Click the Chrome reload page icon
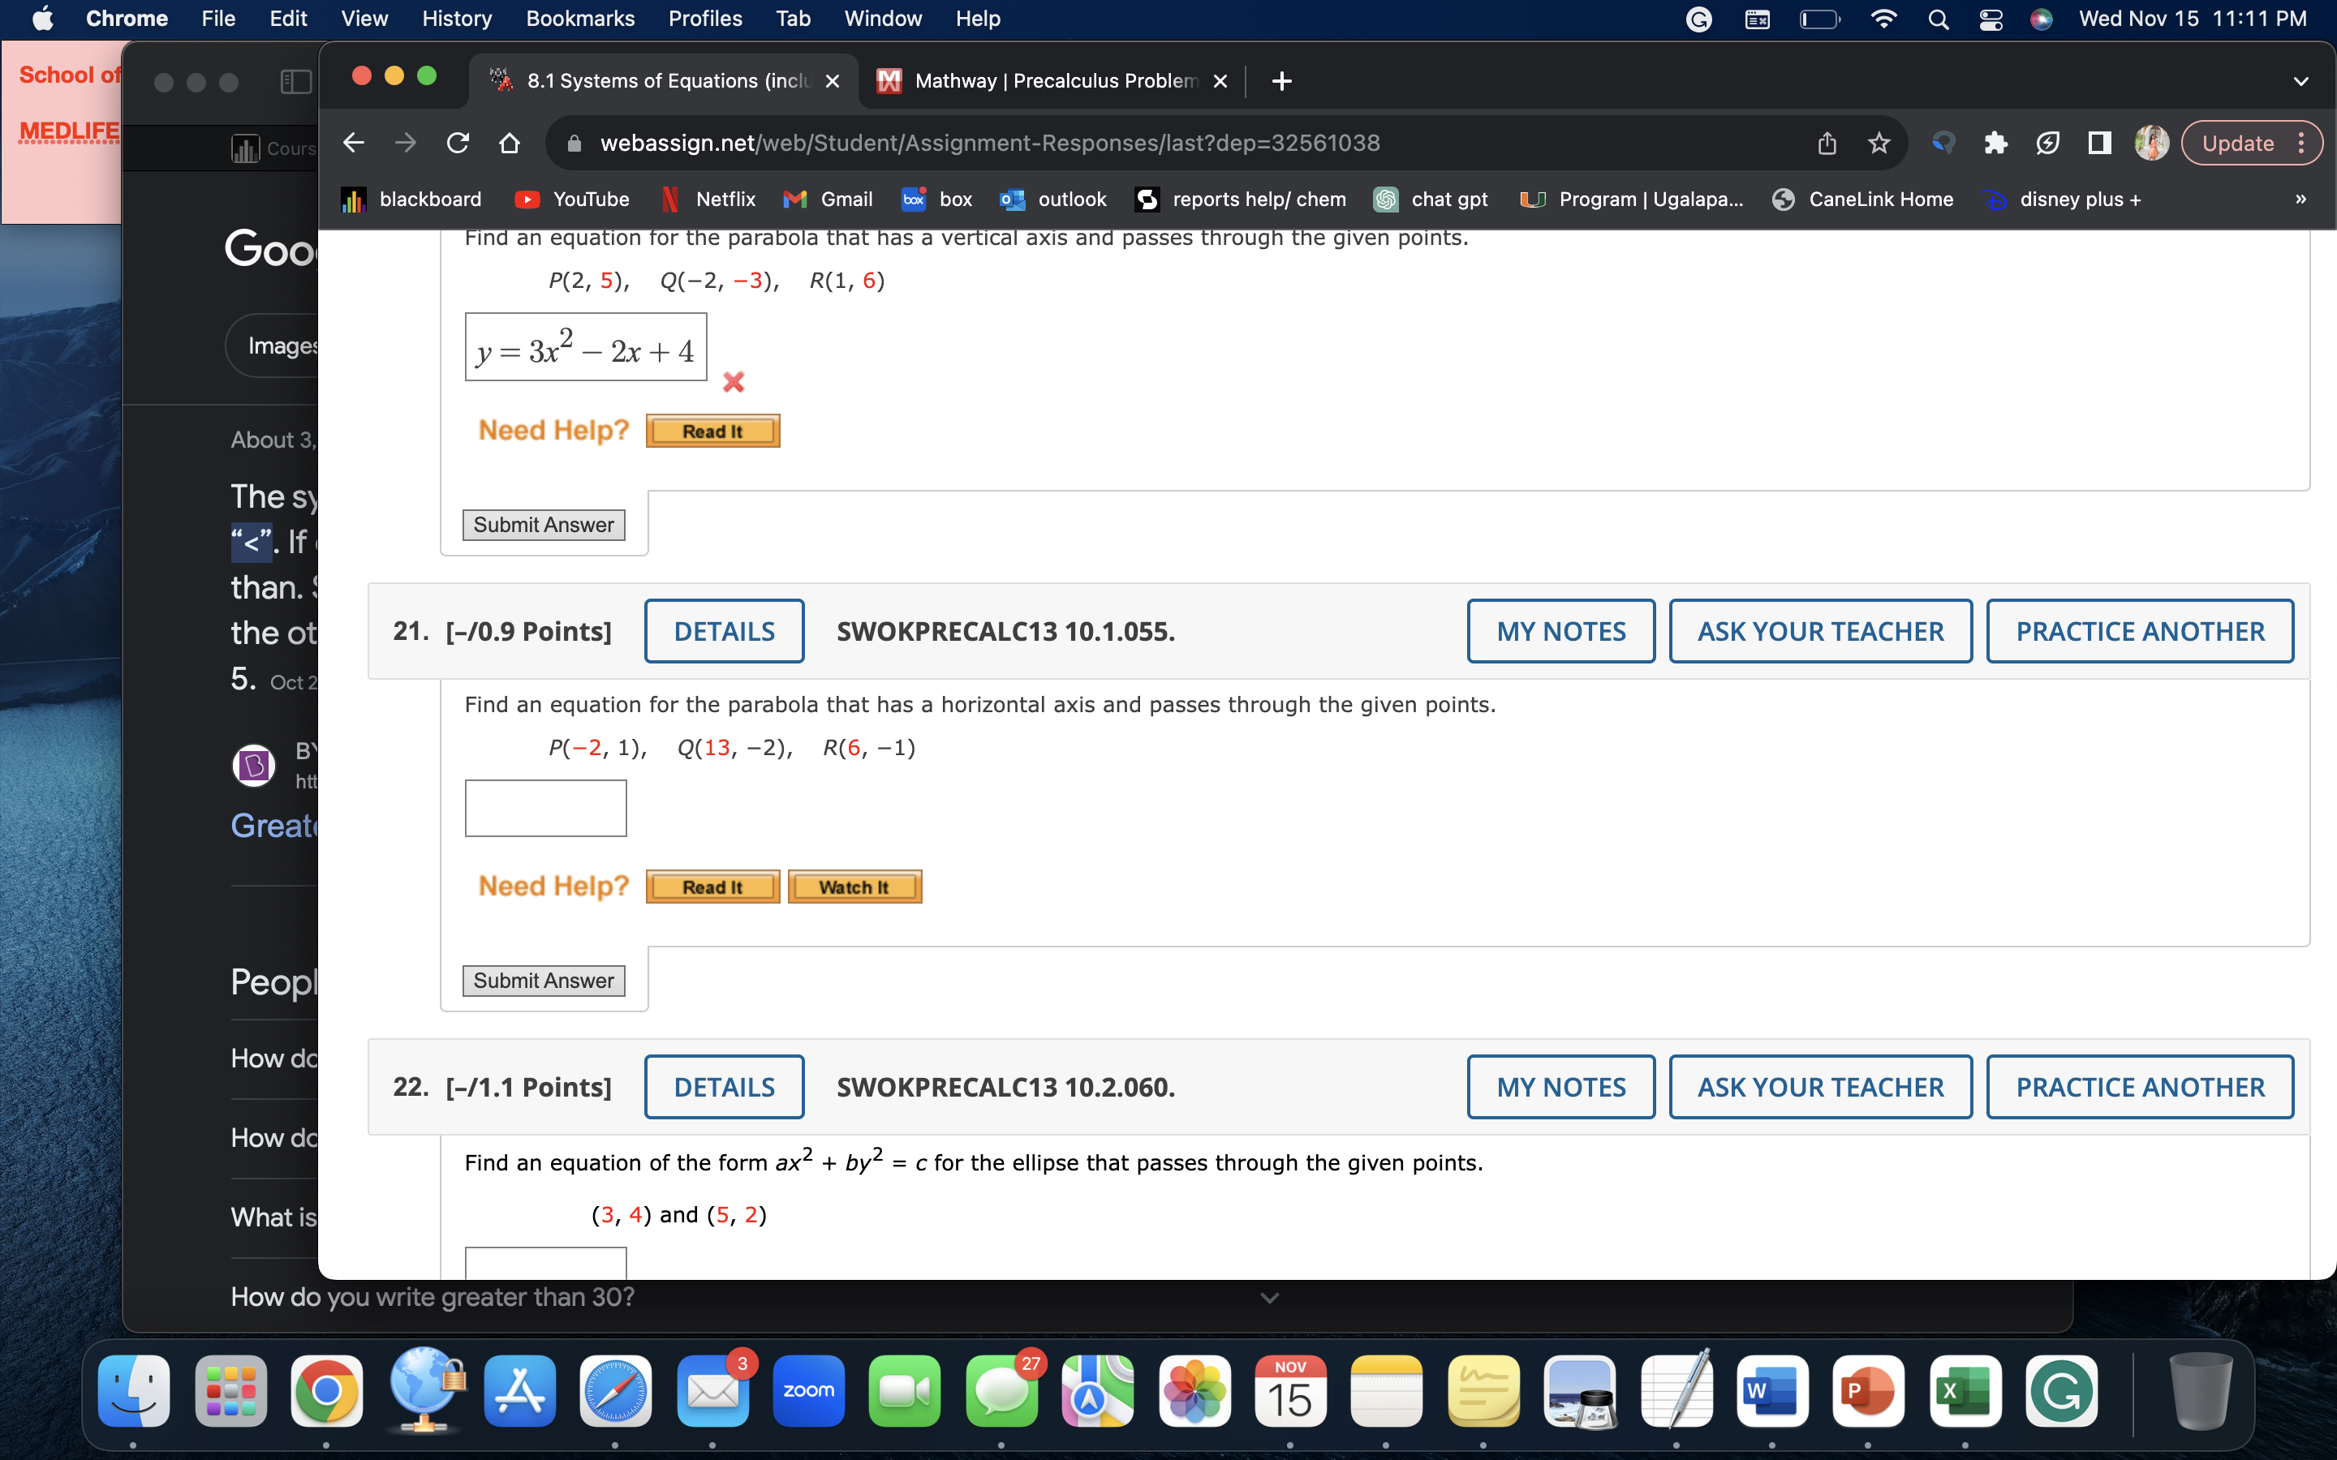The height and width of the screenshot is (1460, 2337). click(458, 143)
